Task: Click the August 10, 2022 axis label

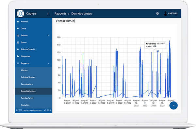Action: point(136,103)
